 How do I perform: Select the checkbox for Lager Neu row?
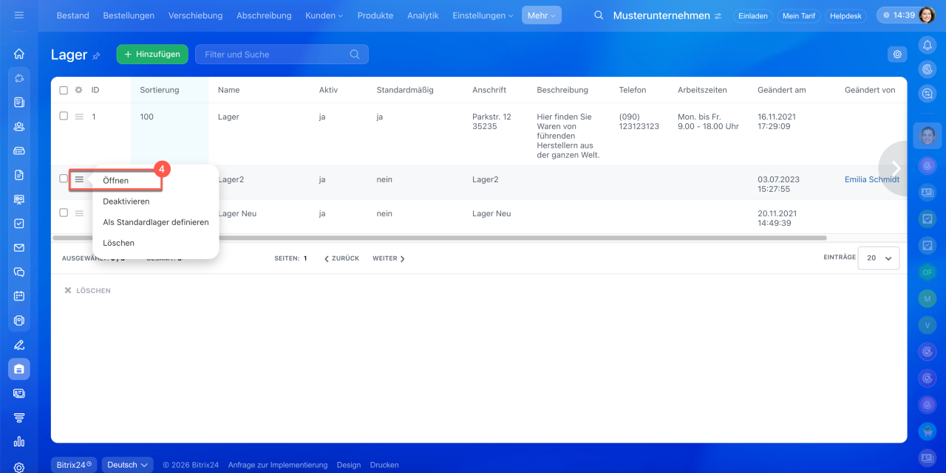[64, 213]
